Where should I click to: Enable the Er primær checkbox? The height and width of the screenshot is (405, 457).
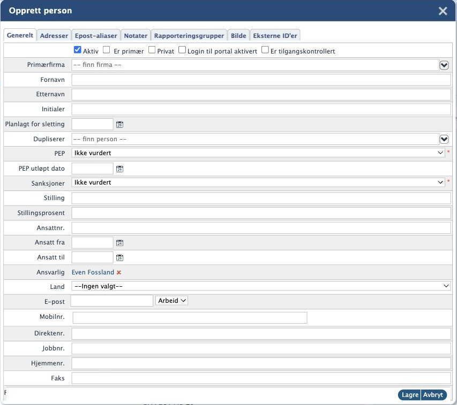tap(107, 50)
